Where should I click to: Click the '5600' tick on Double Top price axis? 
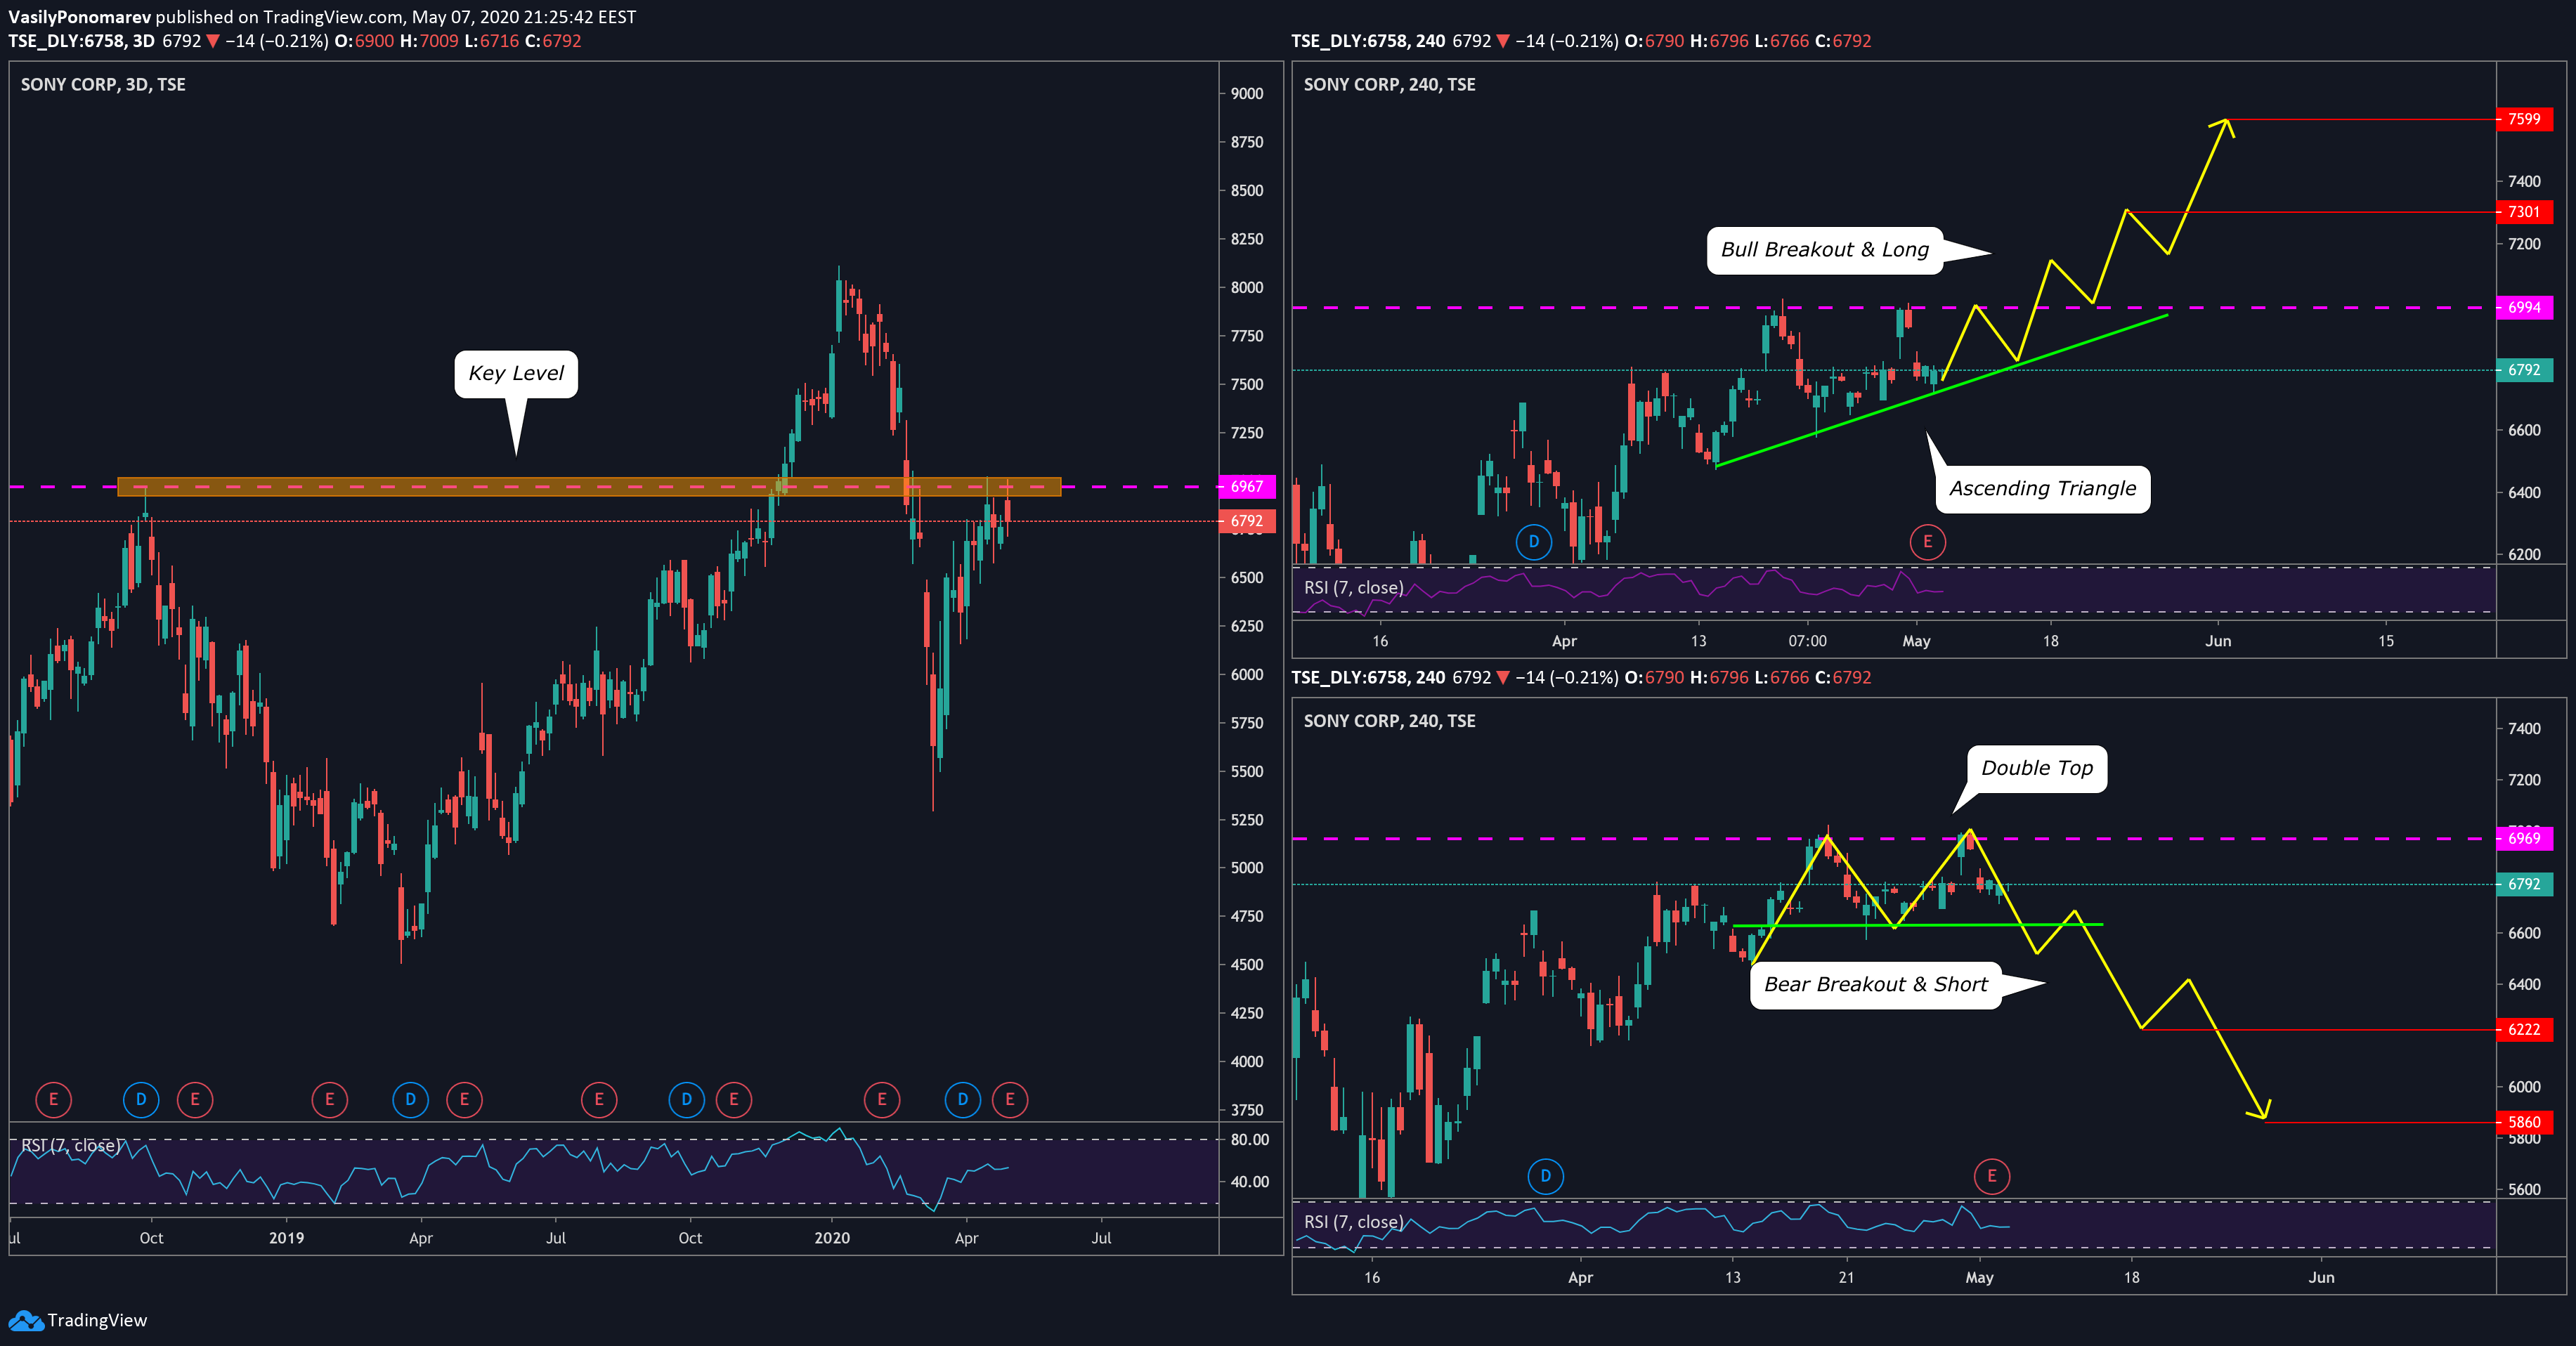click(x=2523, y=1190)
